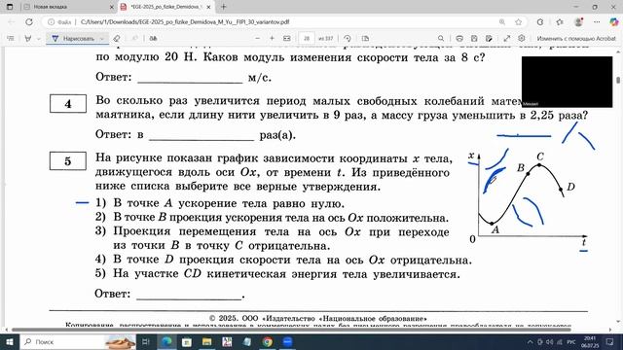Viewport: 623px width, 350px height.
Task: Open the browser profile avatar
Action: [x=578, y=22]
